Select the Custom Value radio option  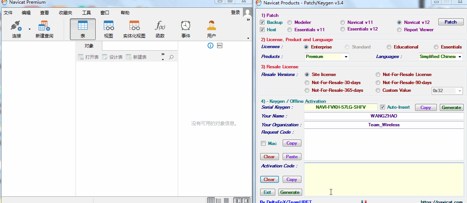[378, 90]
